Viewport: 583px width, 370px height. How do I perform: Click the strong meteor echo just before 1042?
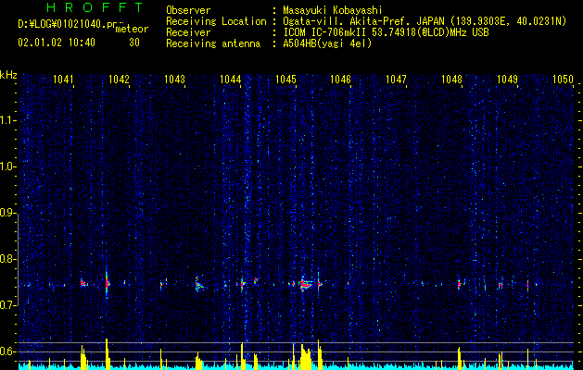click(108, 283)
